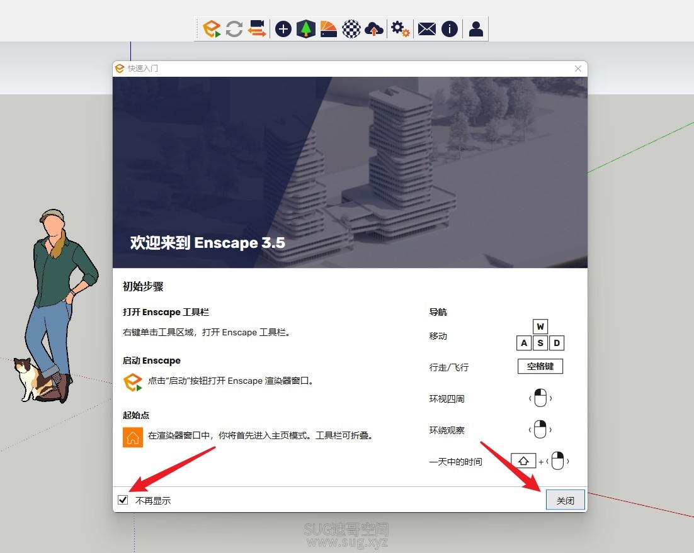Send feedback via envelope icon

(x=427, y=29)
